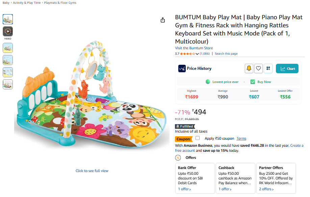The height and width of the screenshot is (197, 310).
Task: Go to Activity & Play Time breadcrumb
Action: point(27,3)
